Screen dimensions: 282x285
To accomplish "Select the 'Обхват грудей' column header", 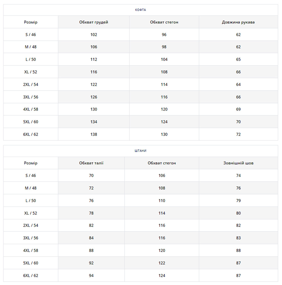I will click(94, 22).
